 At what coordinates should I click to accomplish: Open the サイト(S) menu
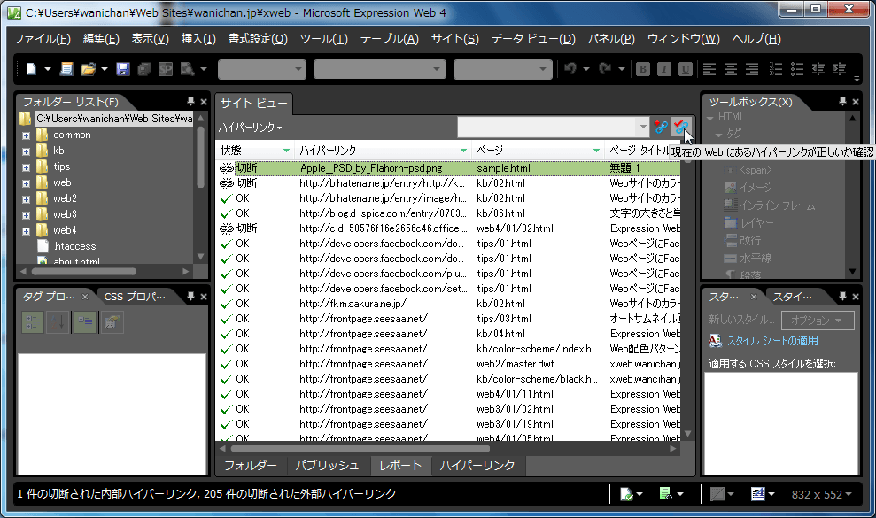coord(454,39)
